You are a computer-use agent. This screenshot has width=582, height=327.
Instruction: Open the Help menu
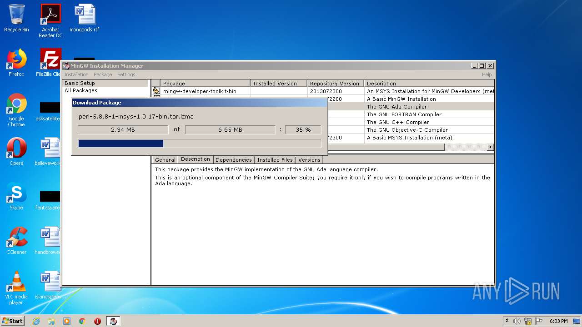click(487, 74)
